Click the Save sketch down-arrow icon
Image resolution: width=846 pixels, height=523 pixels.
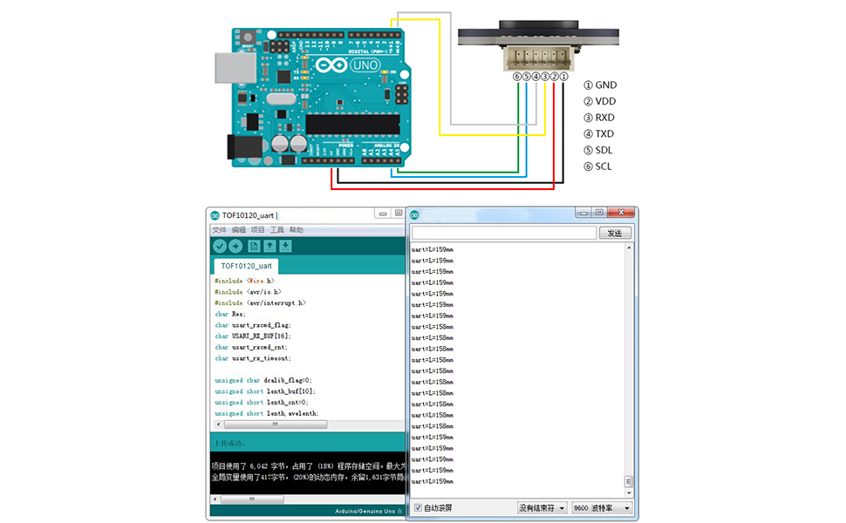285,247
